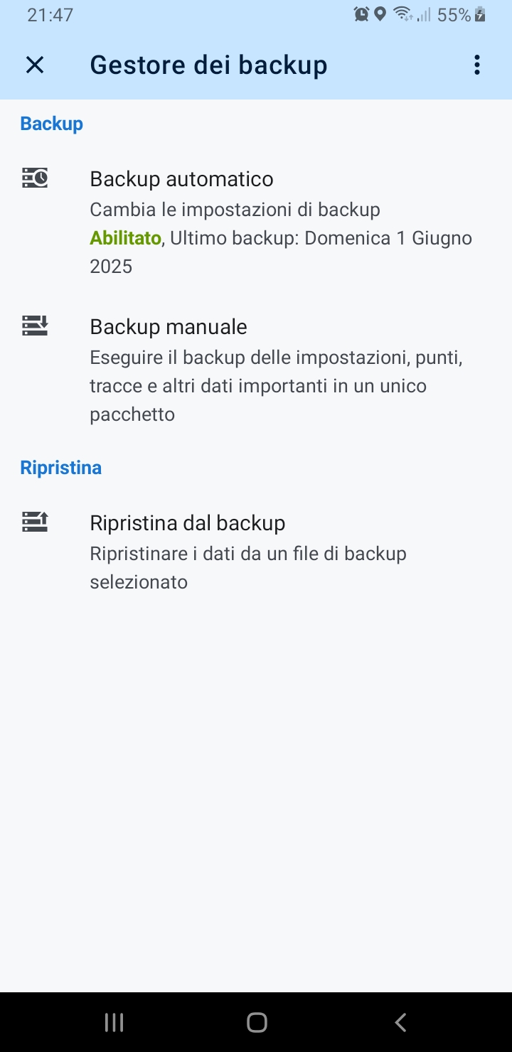Open the three-dot overflow menu
This screenshot has width=512, height=1052.
[x=476, y=65]
